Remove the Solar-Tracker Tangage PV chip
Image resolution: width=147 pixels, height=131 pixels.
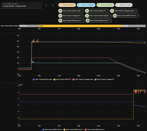click(x=82, y=16)
